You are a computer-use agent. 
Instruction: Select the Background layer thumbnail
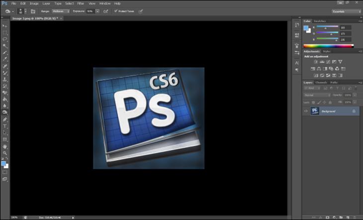(315, 111)
